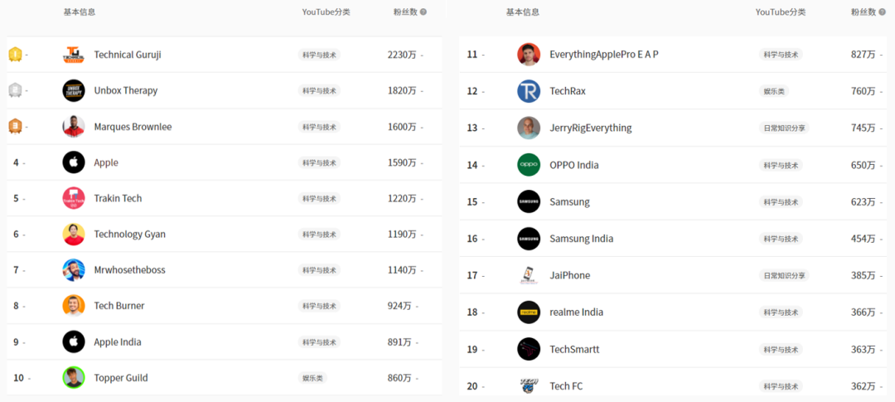This screenshot has height=402, width=895.
Task: Open the JerryRigEverything profile picture
Action: pyautogui.click(x=529, y=128)
